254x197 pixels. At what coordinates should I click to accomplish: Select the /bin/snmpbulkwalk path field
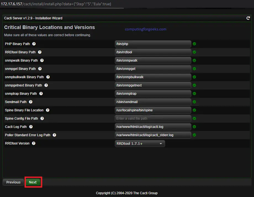153,77
